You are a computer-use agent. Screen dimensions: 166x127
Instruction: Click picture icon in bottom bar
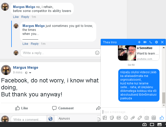coord(159,125)
